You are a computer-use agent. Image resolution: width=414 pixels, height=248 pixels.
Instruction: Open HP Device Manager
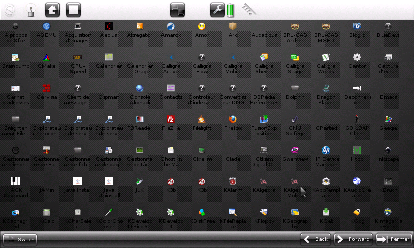coord(326,151)
